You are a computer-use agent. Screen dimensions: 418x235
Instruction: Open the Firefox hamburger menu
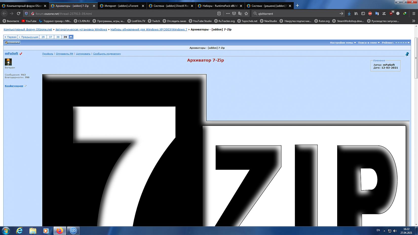(x=414, y=13)
